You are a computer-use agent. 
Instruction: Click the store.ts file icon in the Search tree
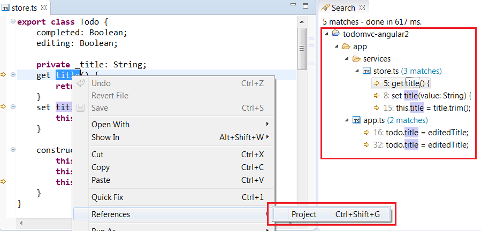(x=367, y=71)
